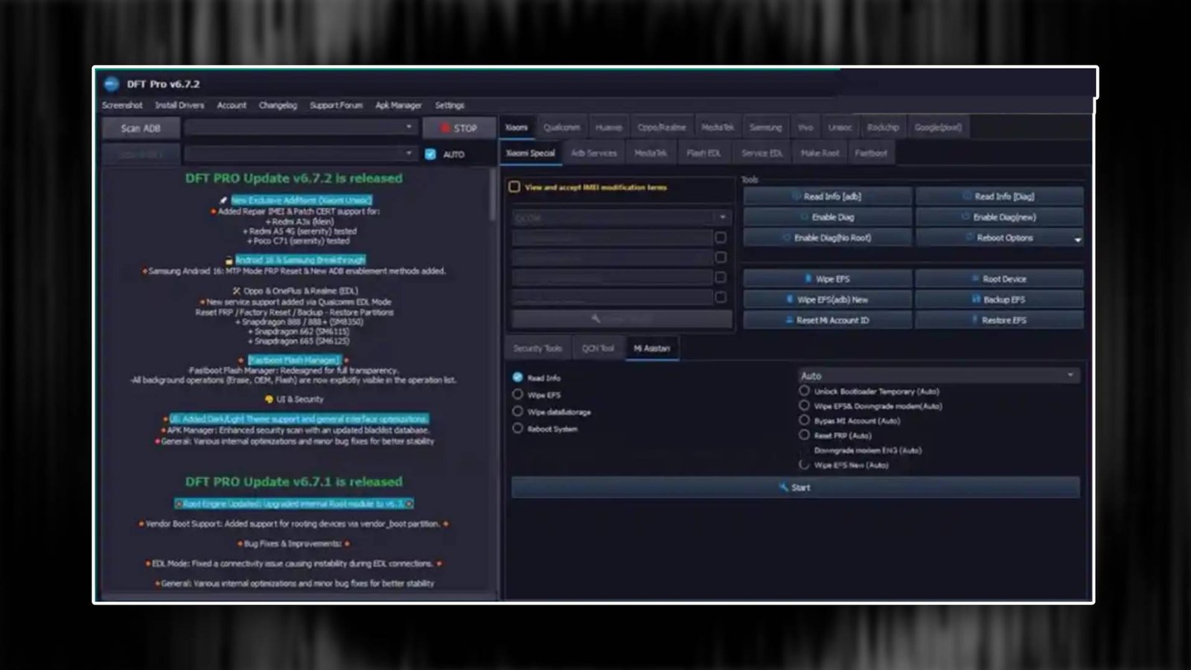The height and width of the screenshot is (670, 1191).
Task: Open the Auto operation dropdown
Action: pyautogui.click(x=938, y=375)
